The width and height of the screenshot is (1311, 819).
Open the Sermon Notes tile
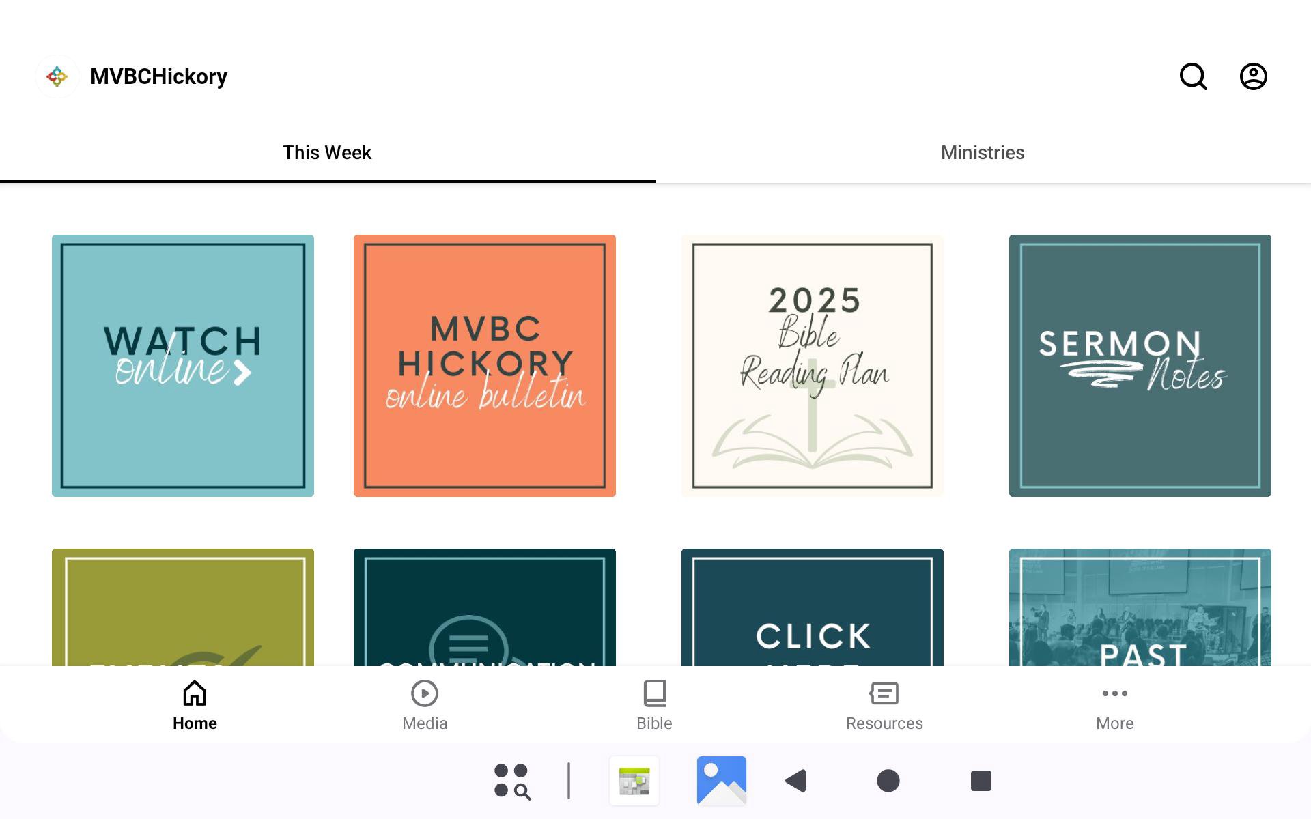point(1140,366)
